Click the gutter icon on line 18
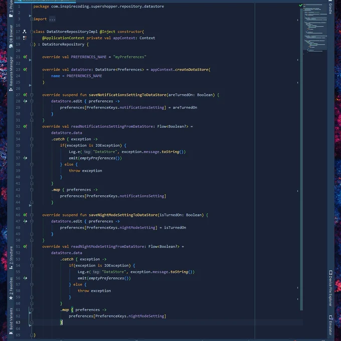341x341 pixels. (x=25, y=38)
